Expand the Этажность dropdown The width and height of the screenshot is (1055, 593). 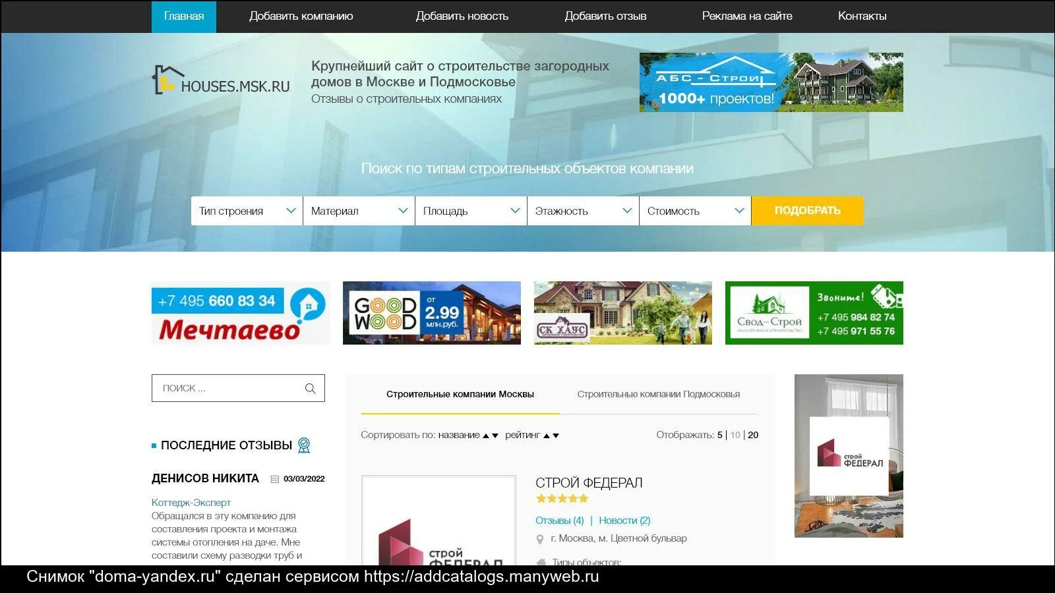click(584, 211)
